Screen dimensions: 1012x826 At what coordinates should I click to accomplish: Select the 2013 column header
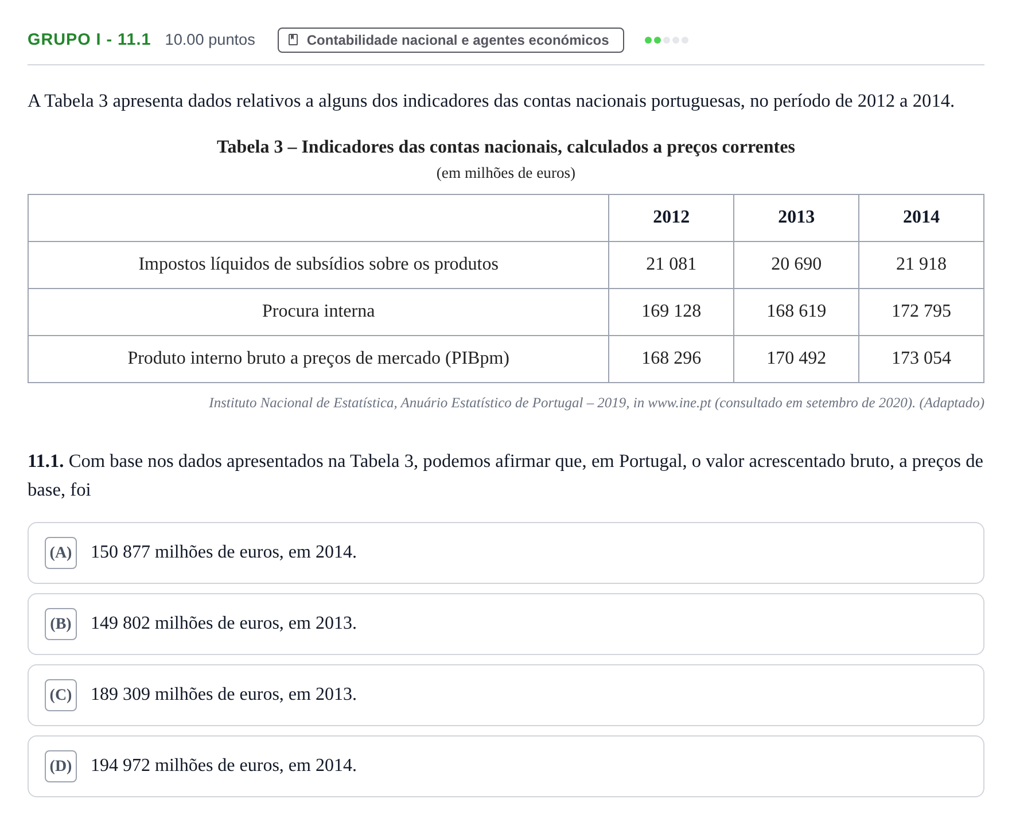[796, 217]
